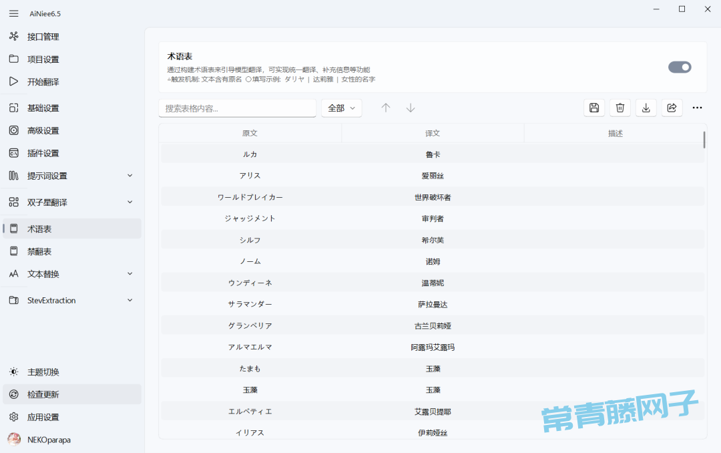721x453 pixels.
Task: Click the table's vertical scrollbar
Action: [704, 140]
